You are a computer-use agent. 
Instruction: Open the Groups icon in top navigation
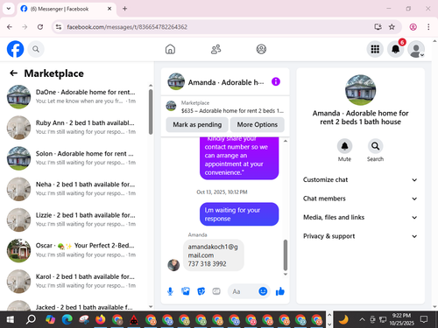pos(261,49)
